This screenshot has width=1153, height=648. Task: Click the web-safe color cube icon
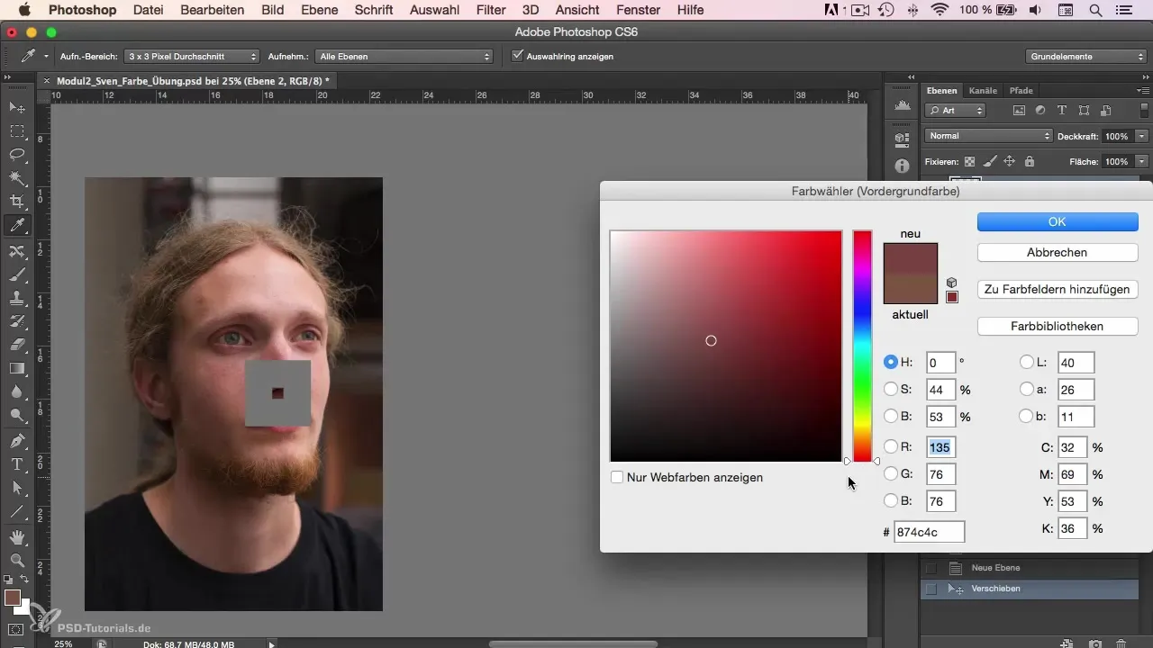[952, 282]
